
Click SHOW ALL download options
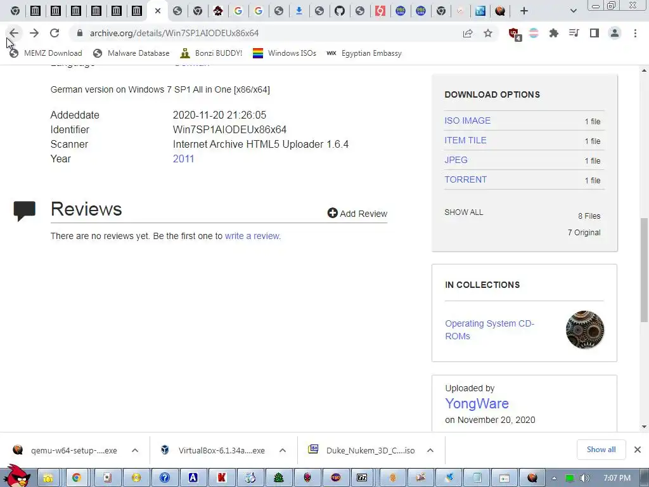[463, 212]
